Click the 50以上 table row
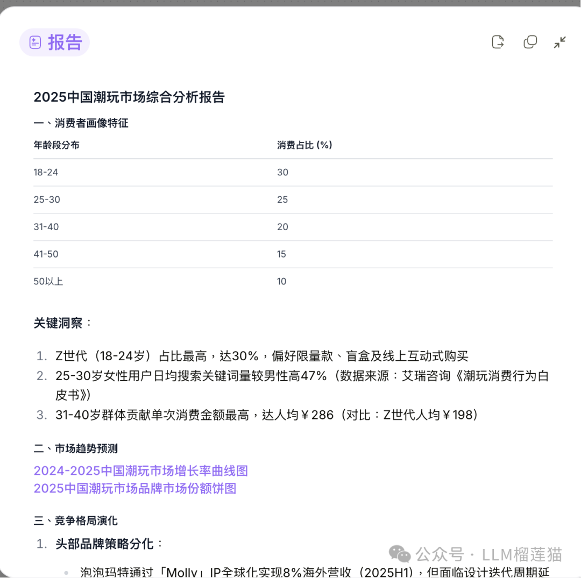Image resolution: width=581 pixels, height=578 pixels. 47,281
